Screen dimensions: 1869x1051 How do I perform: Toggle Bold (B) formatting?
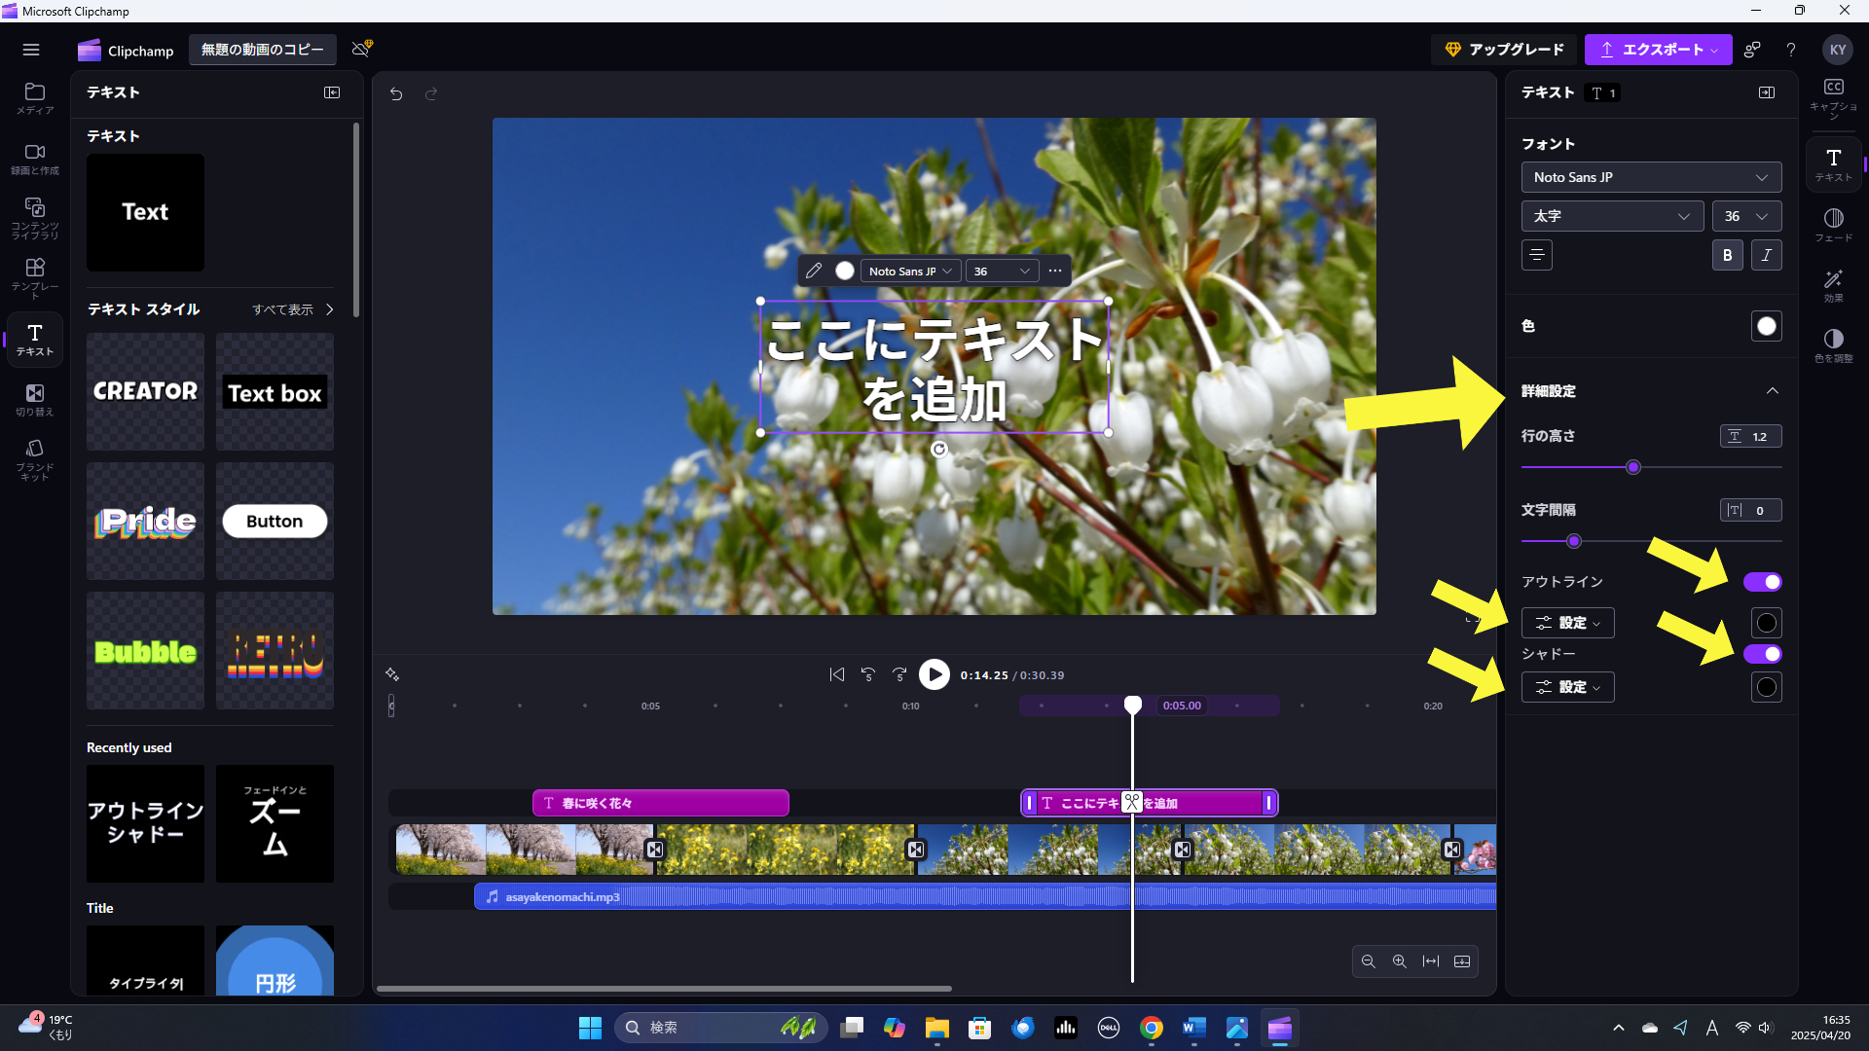tap(1727, 255)
